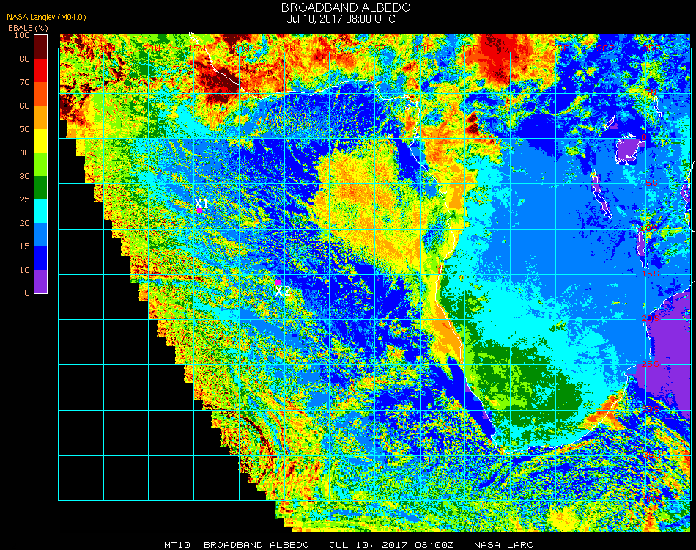Image resolution: width=696 pixels, height=550 pixels.
Task: Click the legend value 100
Action: point(22,35)
